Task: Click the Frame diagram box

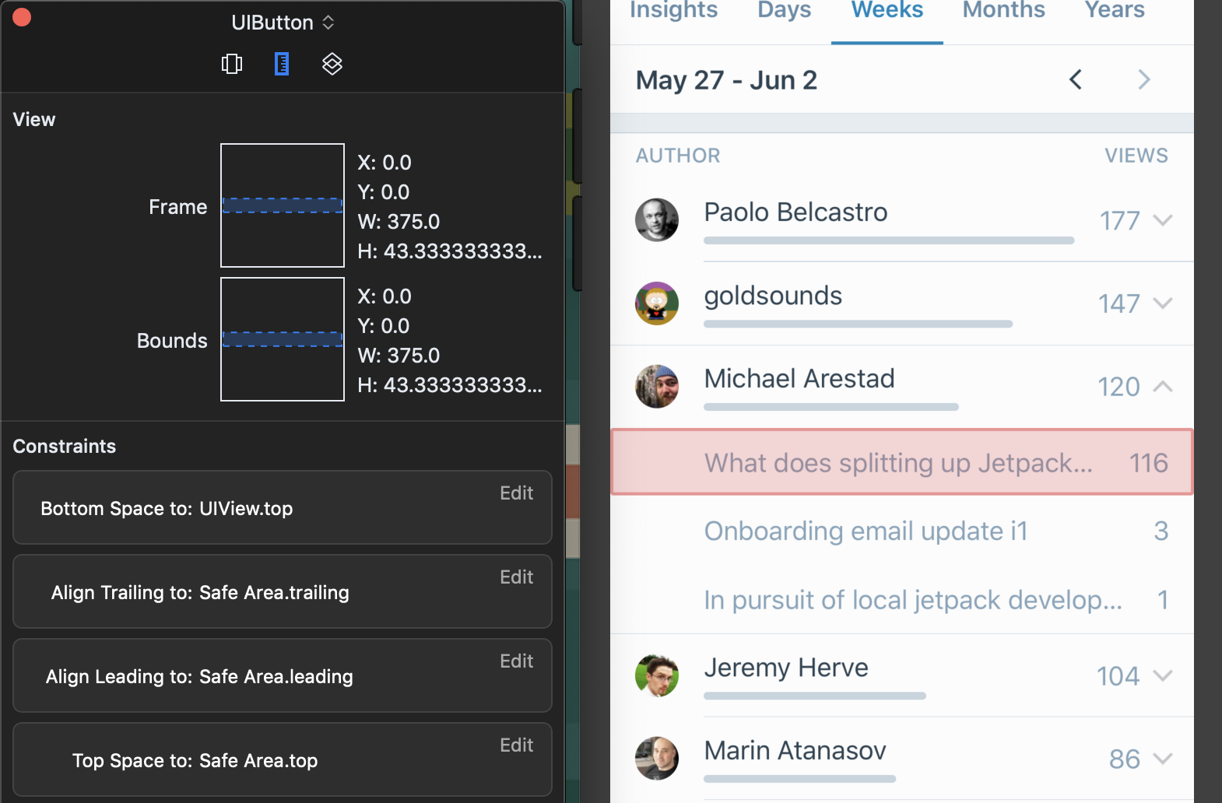Action: coord(283,205)
